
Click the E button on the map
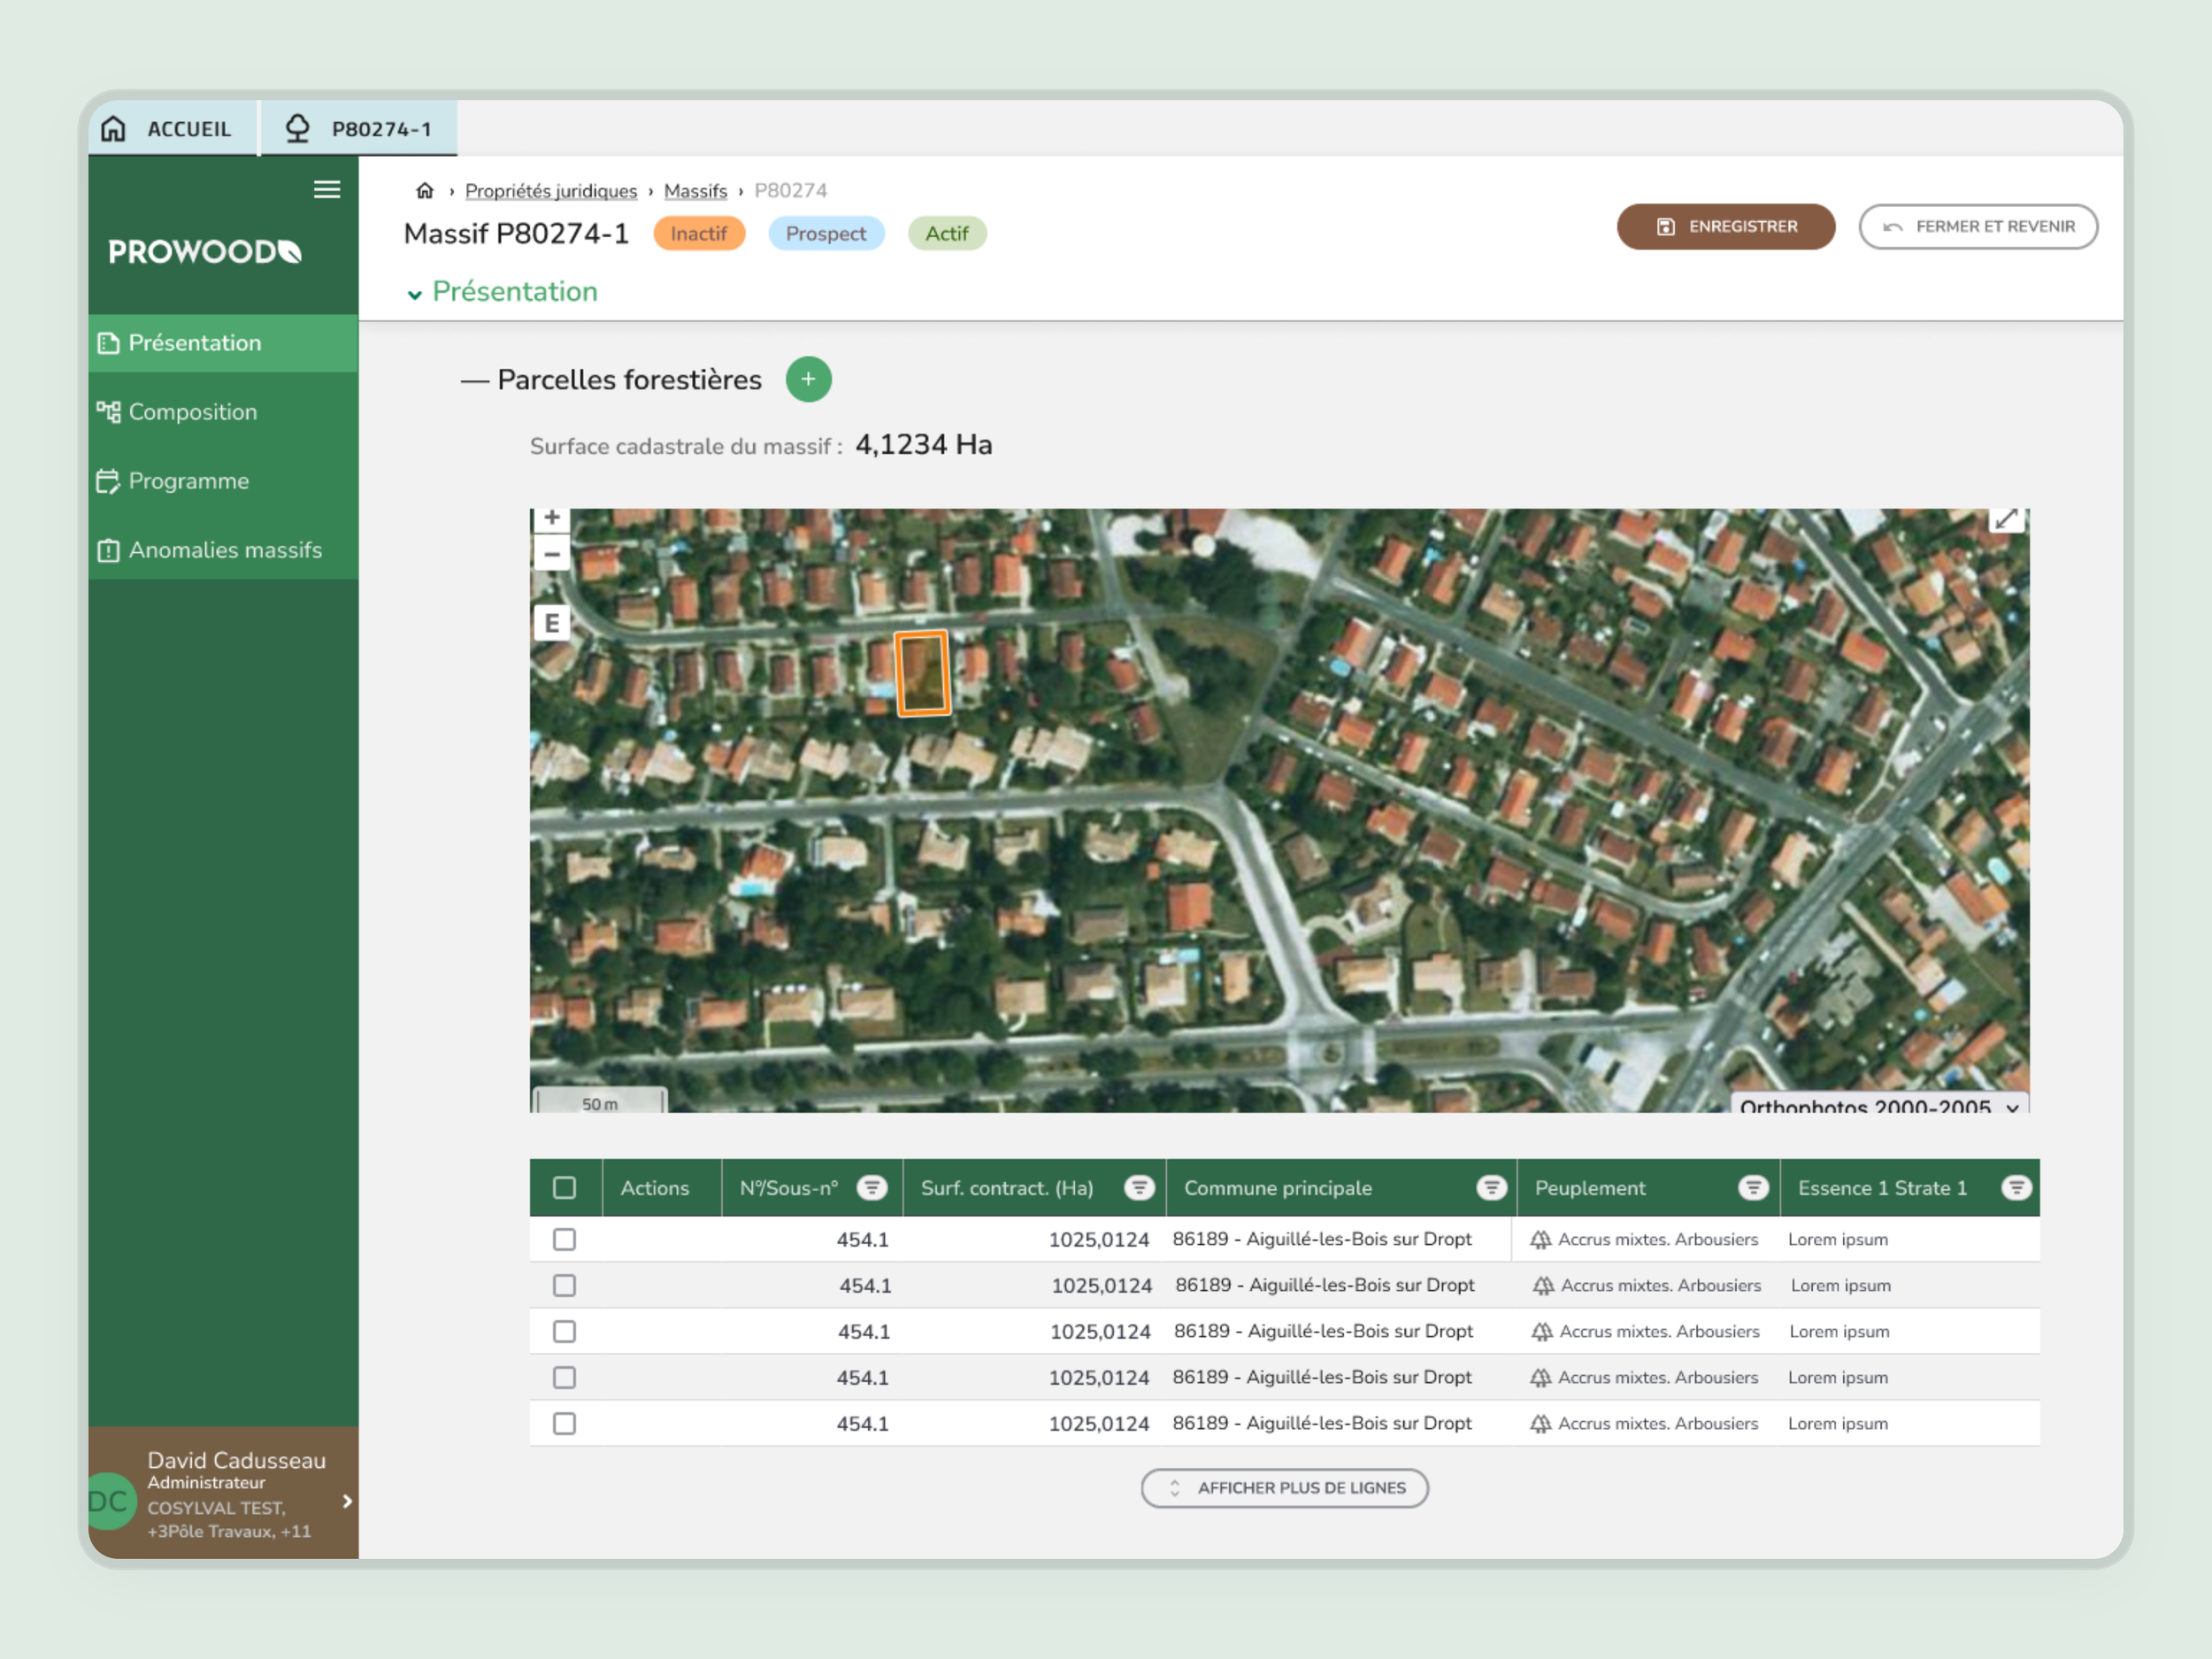[552, 623]
